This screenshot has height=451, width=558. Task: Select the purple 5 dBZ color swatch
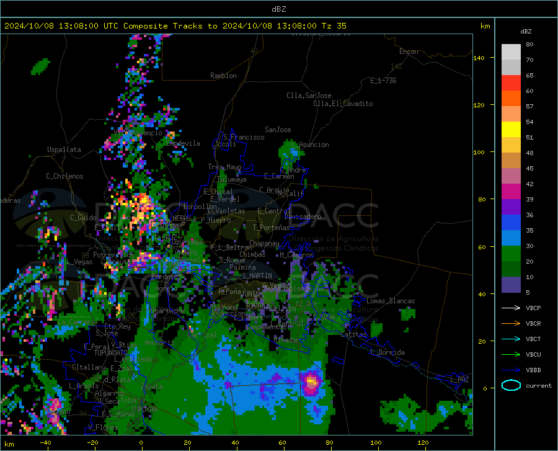coord(511,285)
